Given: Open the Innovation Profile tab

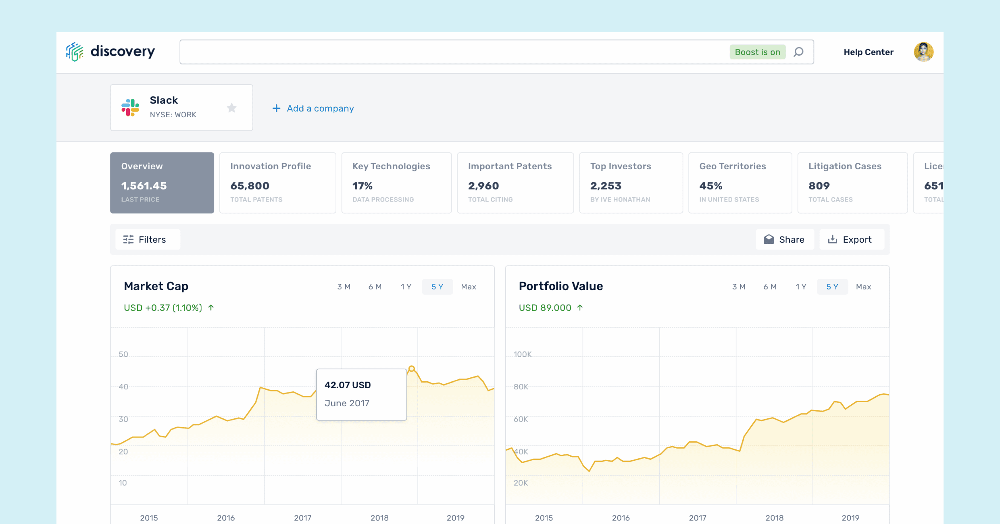Looking at the screenshot, I should [x=277, y=183].
